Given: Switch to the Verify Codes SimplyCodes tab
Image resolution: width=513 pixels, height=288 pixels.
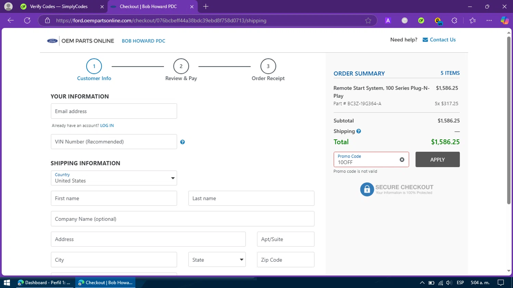Looking at the screenshot, I should pyautogui.click(x=62, y=6).
